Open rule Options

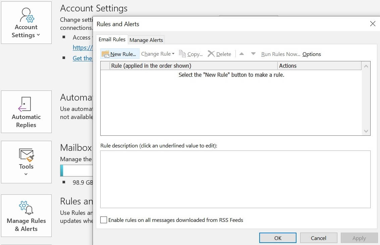coord(312,54)
